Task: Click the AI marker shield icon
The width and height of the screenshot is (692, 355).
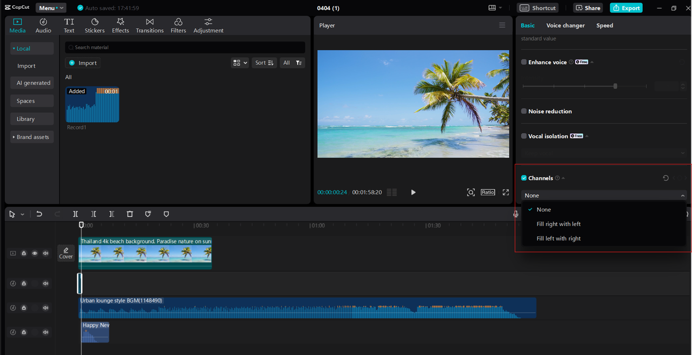Action: [x=148, y=214]
